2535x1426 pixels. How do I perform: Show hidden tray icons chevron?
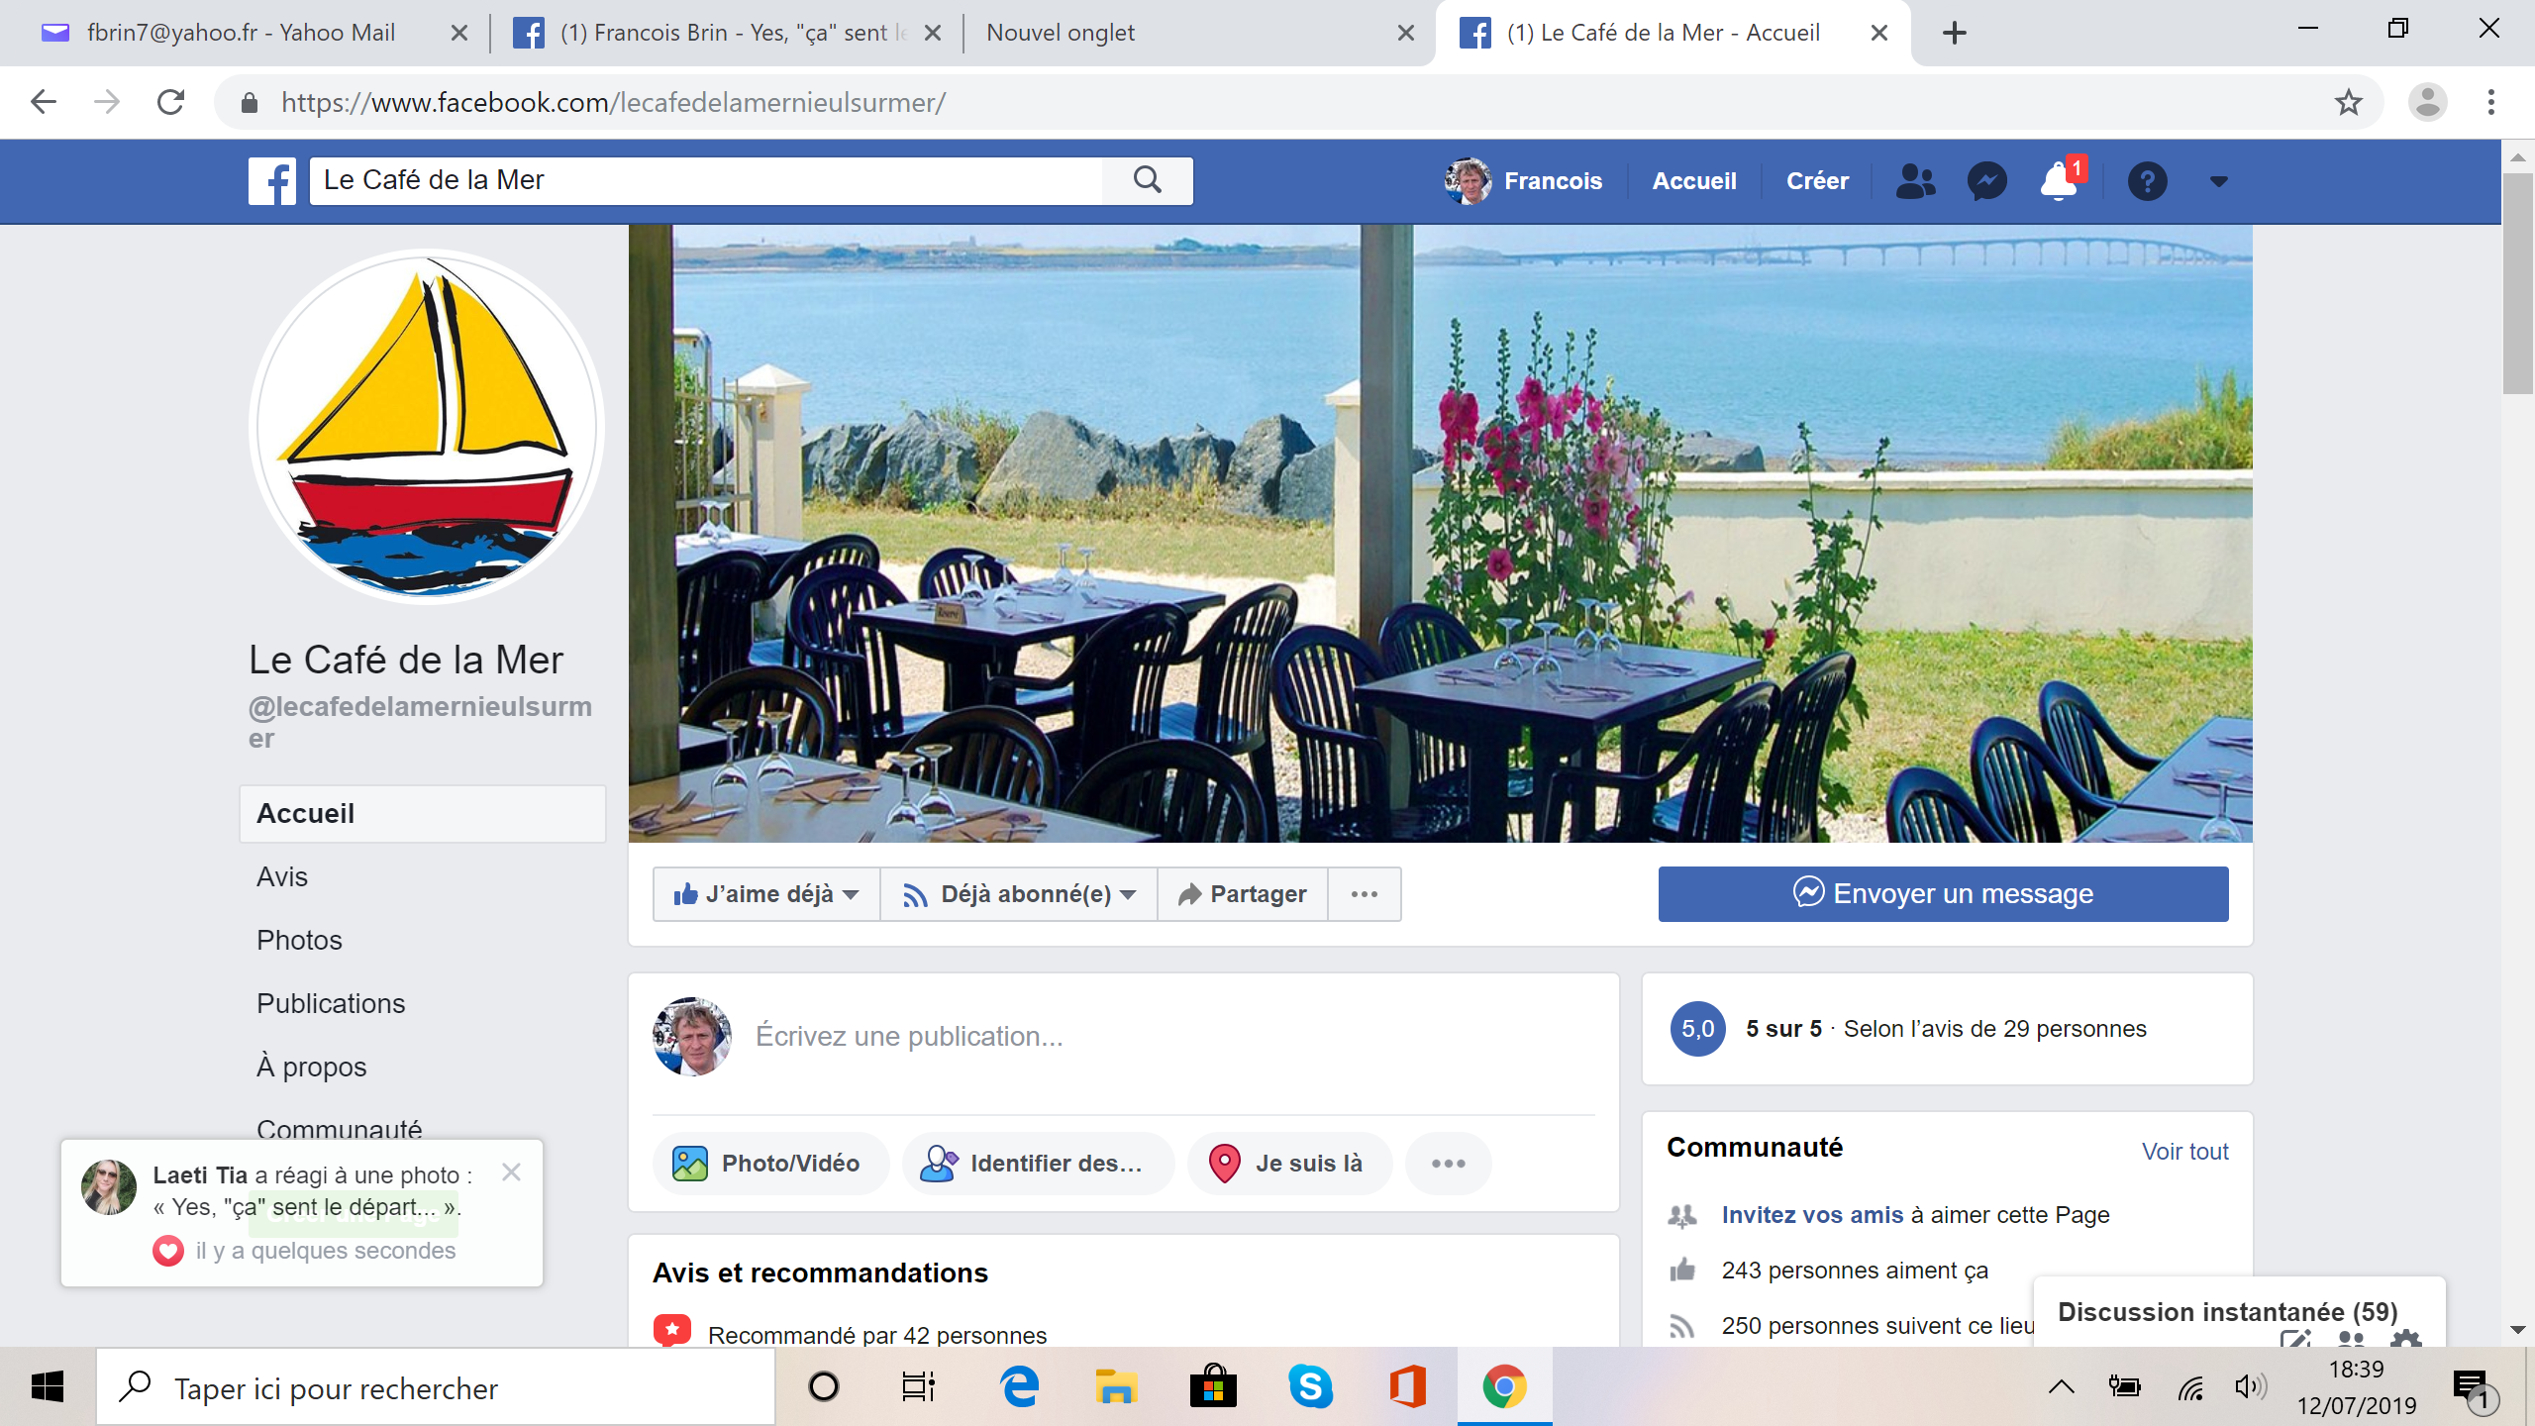[x=2061, y=1387]
